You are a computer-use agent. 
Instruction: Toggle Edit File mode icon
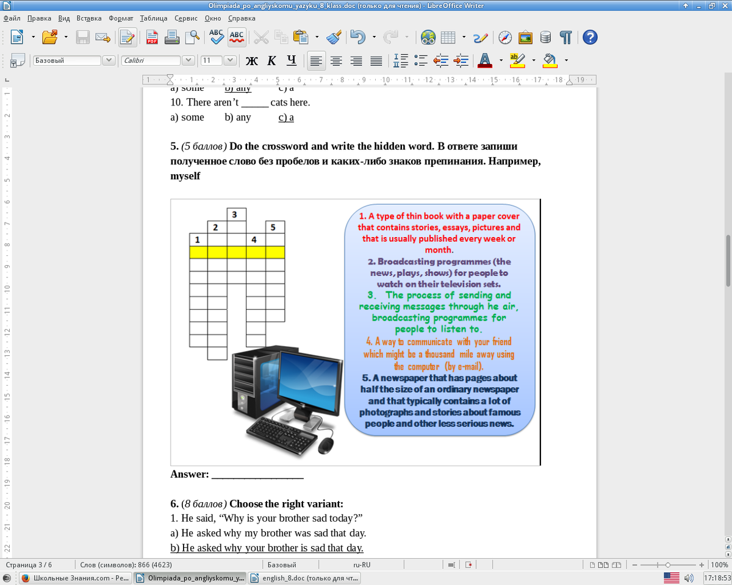click(127, 38)
